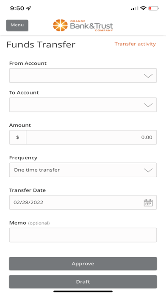Tap the Approve button
This screenshot has width=166, height=295.
pos(83,264)
